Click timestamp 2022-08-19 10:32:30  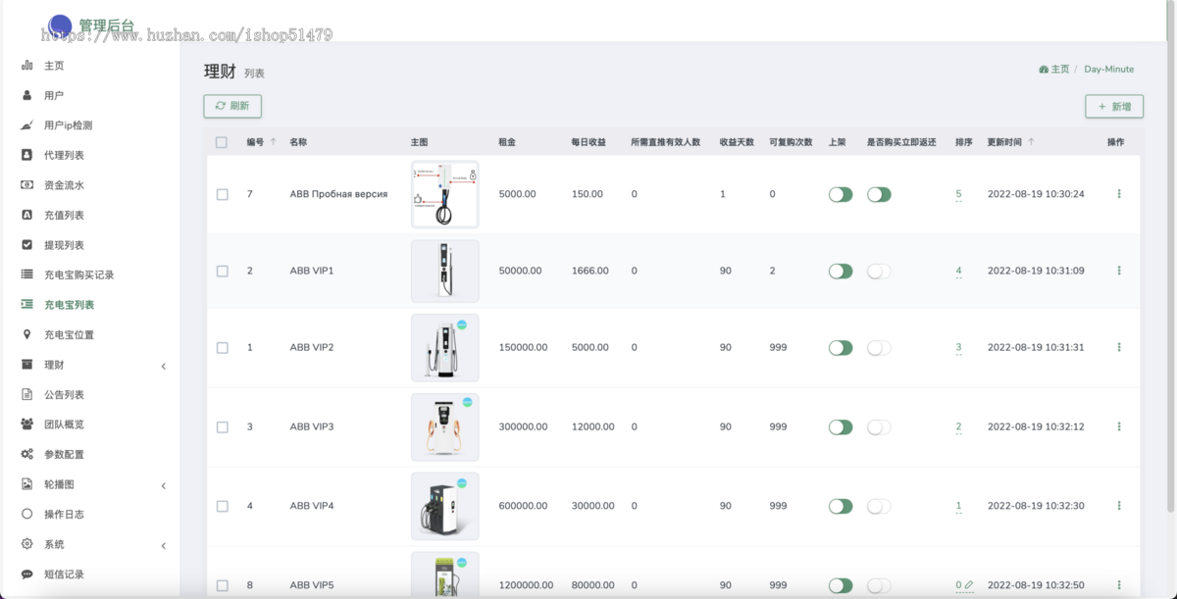[1036, 506]
